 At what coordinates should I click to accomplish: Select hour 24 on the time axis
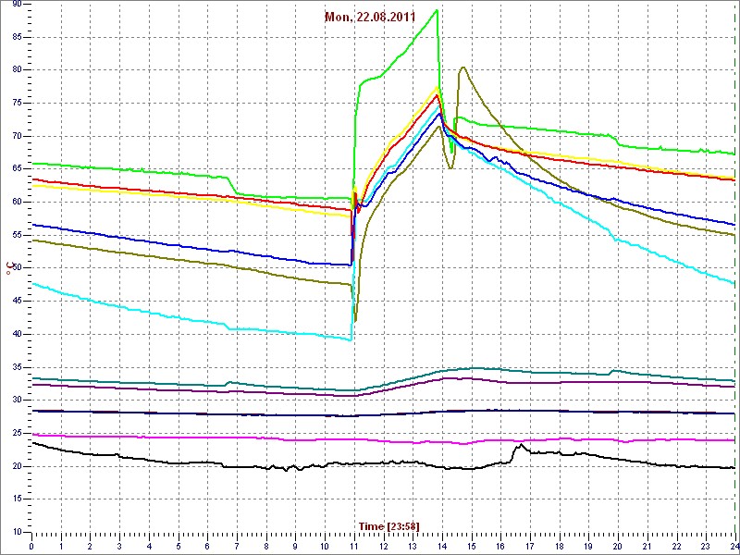(734, 546)
